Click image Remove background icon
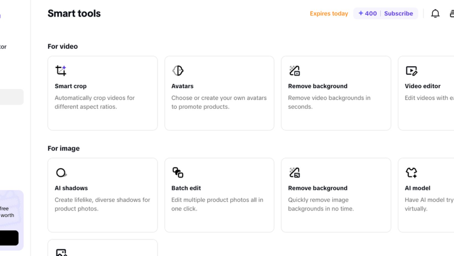The image size is (454, 256). point(295,173)
